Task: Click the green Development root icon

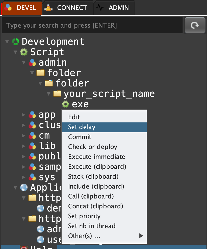Action: (16, 42)
